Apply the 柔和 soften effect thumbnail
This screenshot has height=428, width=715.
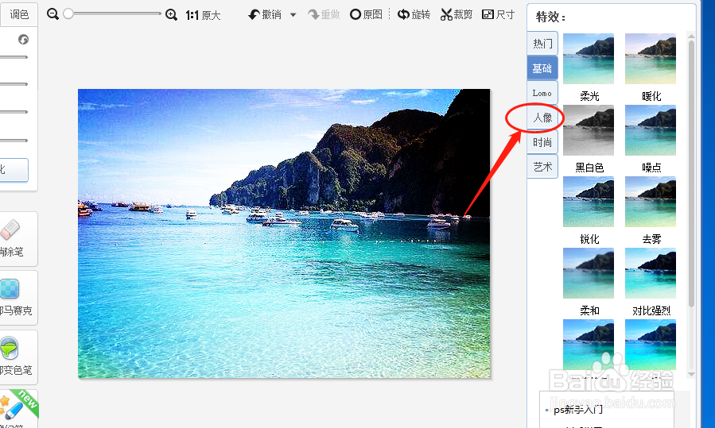[589, 273]
